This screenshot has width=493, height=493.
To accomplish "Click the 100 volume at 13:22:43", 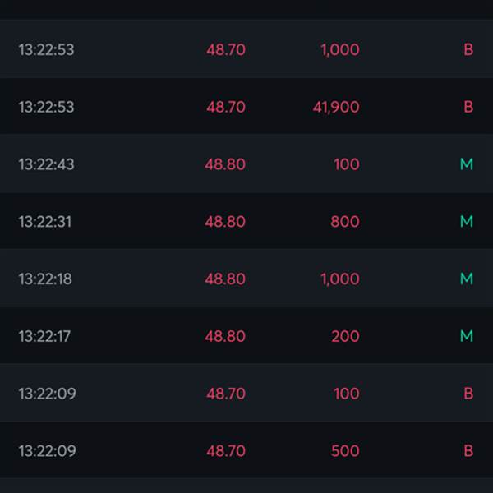I will pos(347,164).
